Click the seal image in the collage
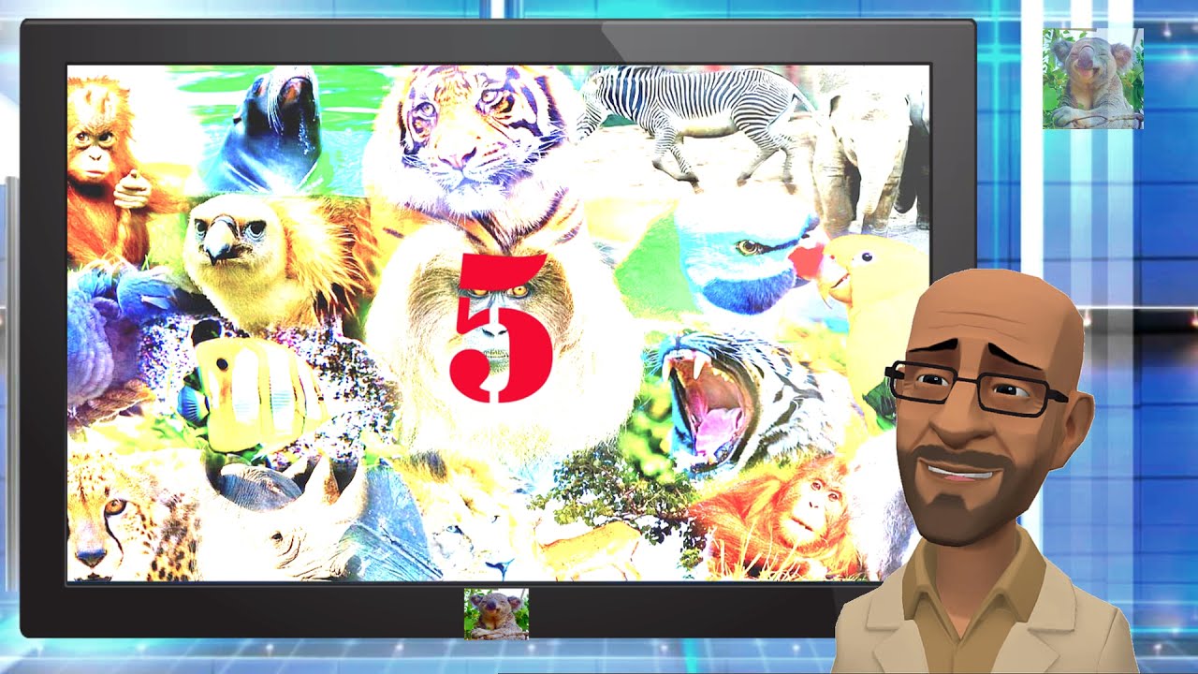 (x=267, y=131)
